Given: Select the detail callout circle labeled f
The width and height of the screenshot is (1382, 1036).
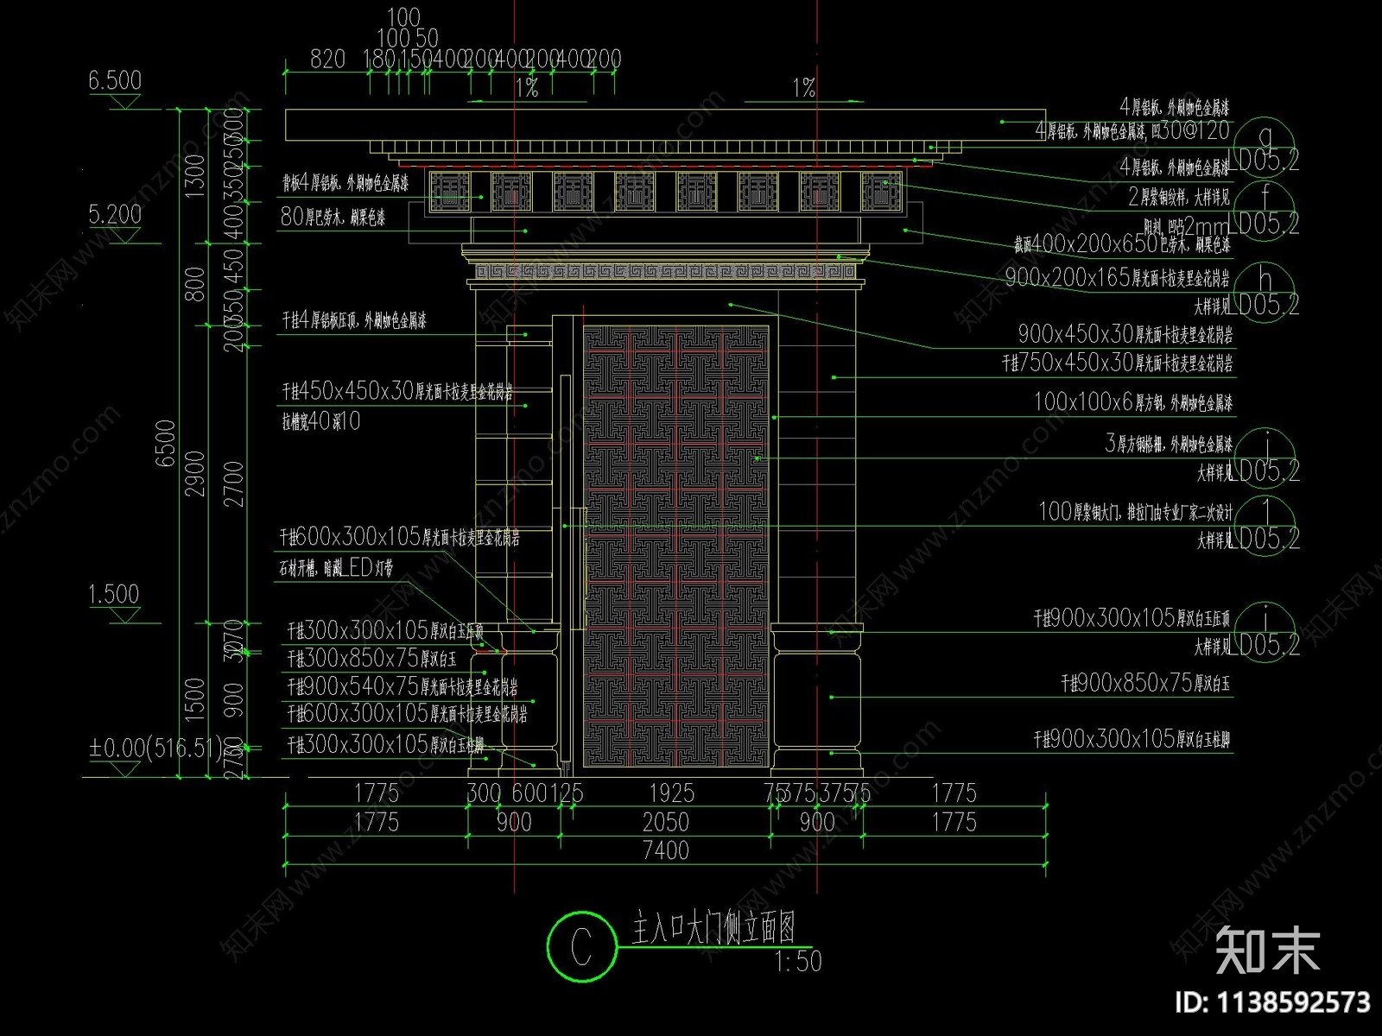Looking at the screenshot, I should click(x=1265, y=210).
